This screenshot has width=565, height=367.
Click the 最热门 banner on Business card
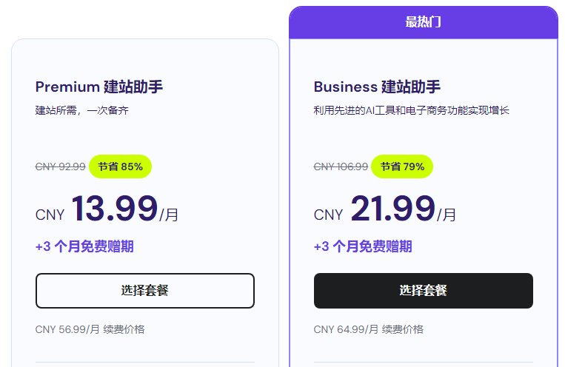tap(423, 21)
